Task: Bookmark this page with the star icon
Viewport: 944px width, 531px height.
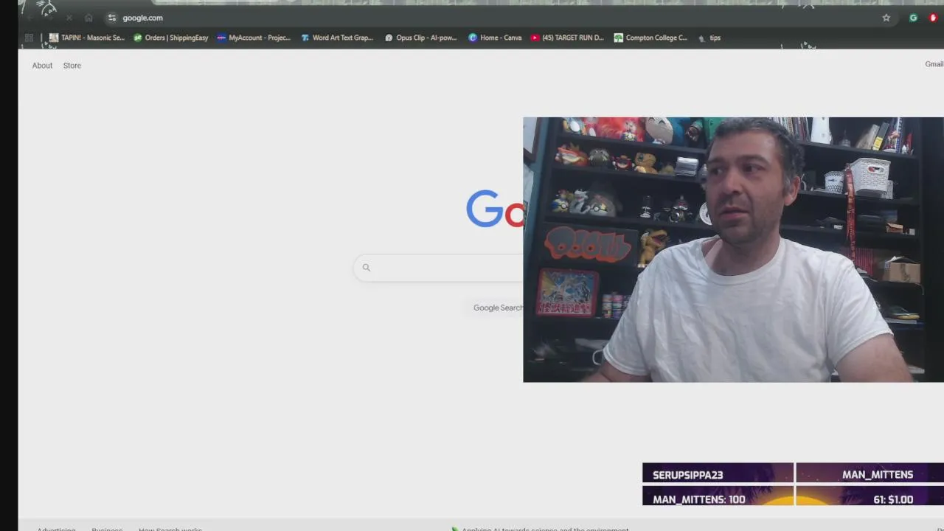Action: click(x=886, y=18)
